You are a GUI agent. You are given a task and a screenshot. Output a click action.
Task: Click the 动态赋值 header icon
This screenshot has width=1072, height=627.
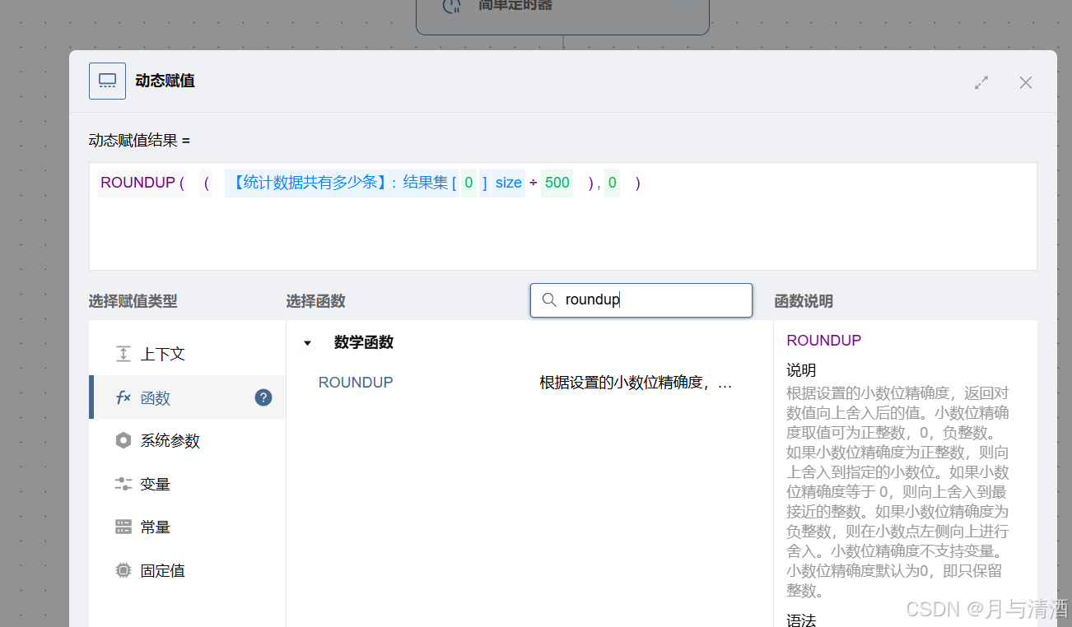click(108, 81)
